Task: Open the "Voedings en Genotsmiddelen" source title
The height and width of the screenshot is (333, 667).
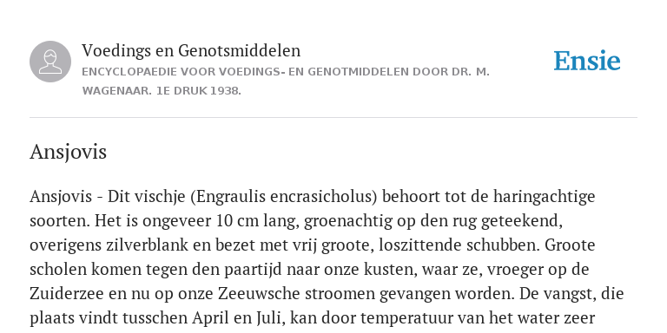Action: 191,50
